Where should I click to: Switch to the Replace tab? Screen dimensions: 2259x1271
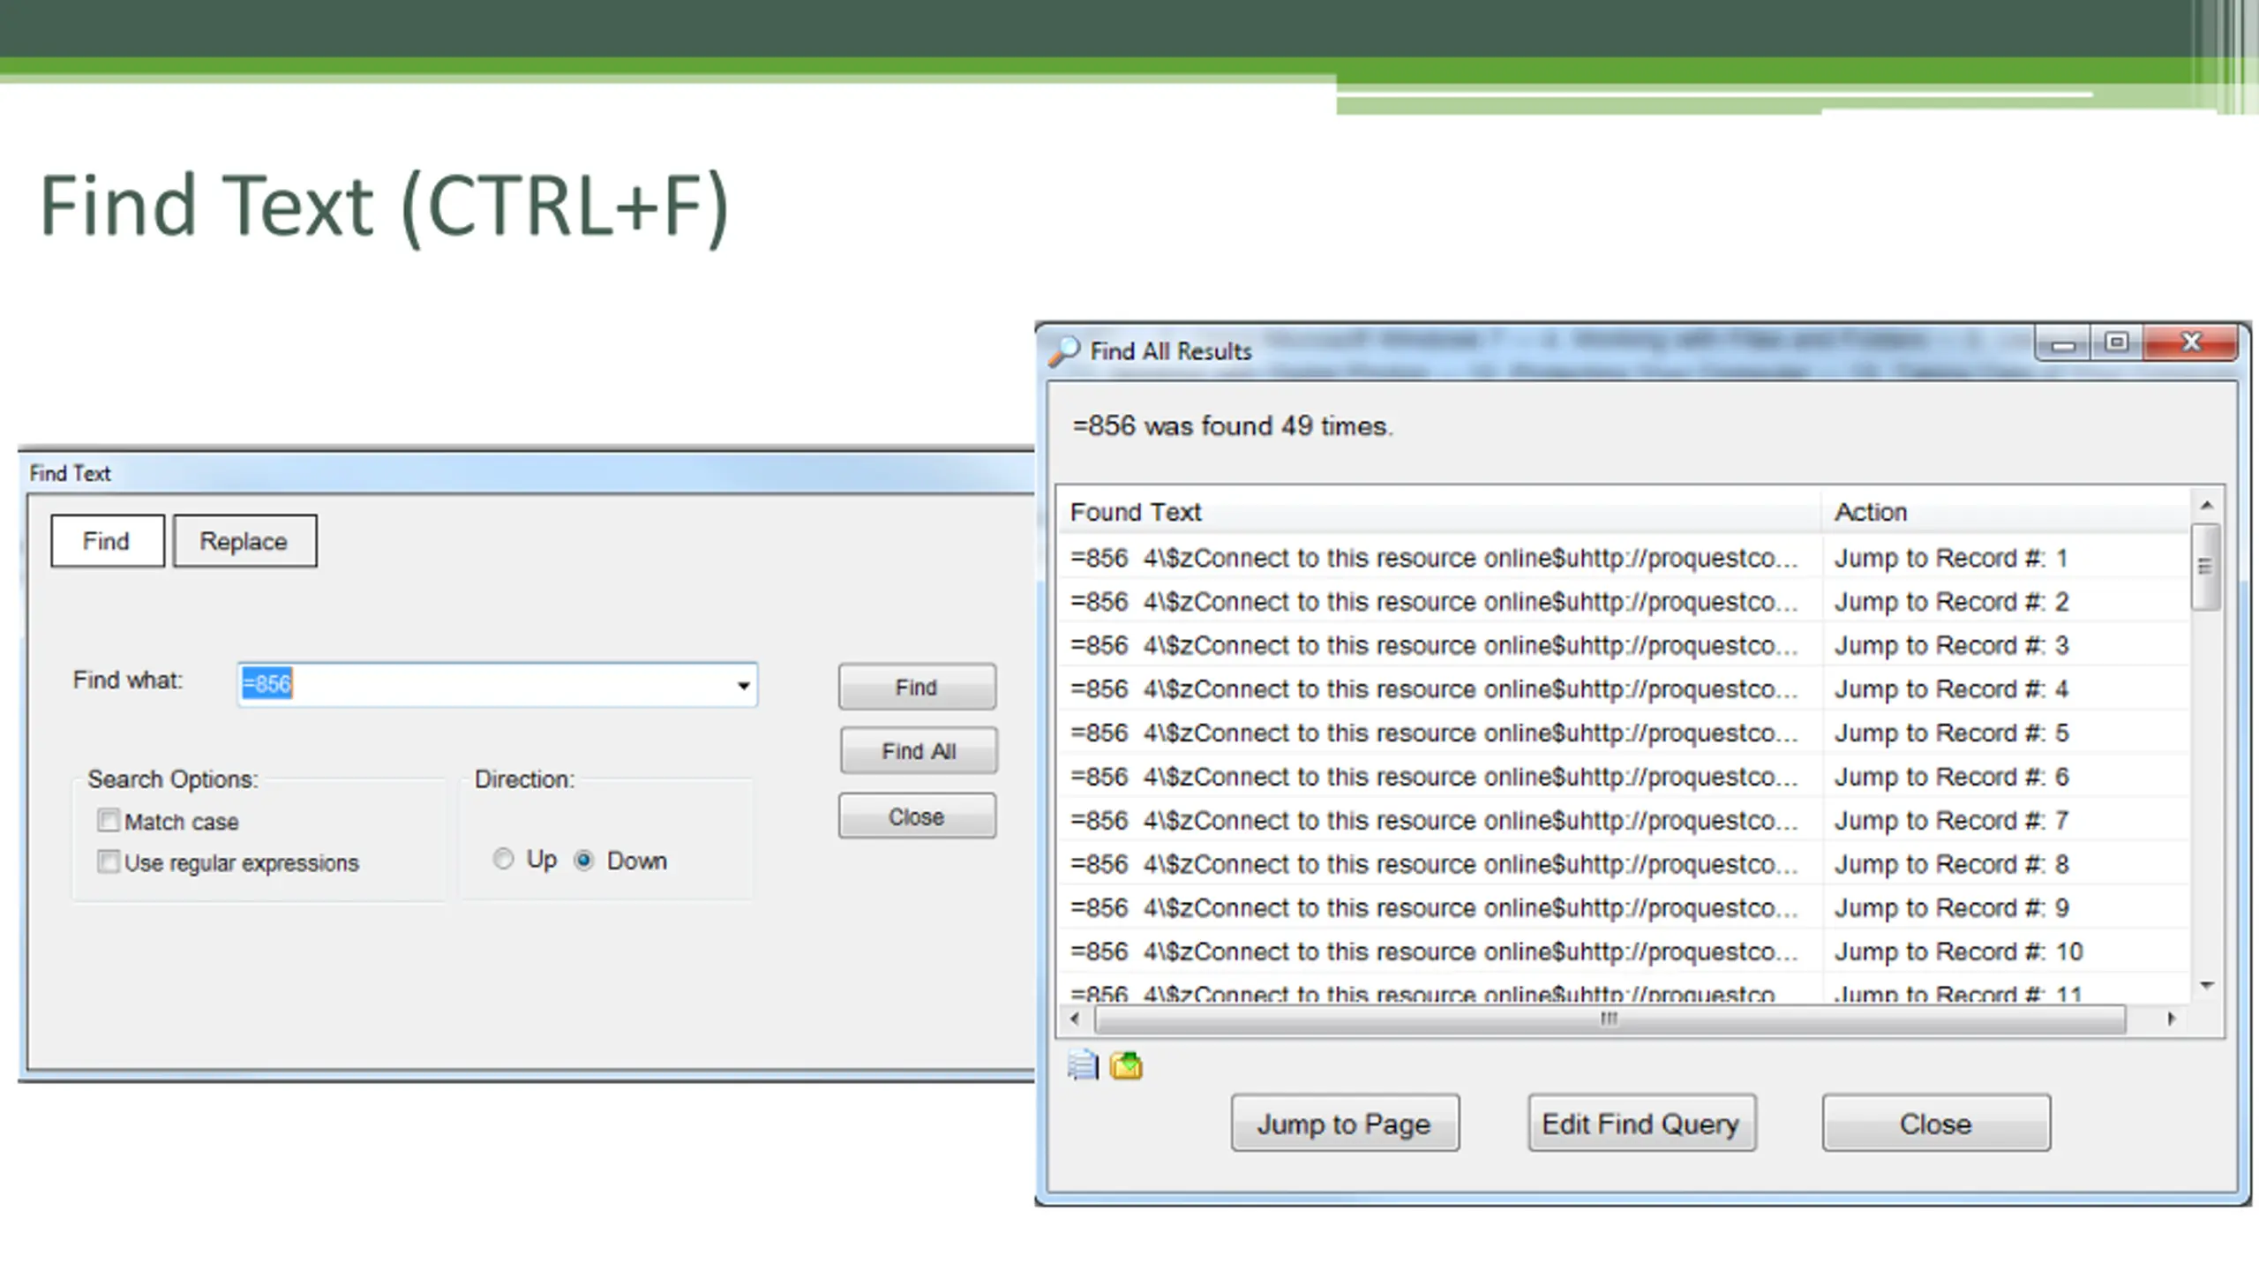(x=244, y=541)
